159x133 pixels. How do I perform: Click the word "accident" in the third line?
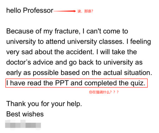(80, 52)
